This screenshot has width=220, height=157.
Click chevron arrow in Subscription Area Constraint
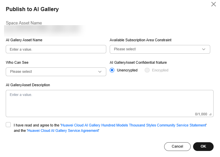pyautogui.click(x=204, y=49)
